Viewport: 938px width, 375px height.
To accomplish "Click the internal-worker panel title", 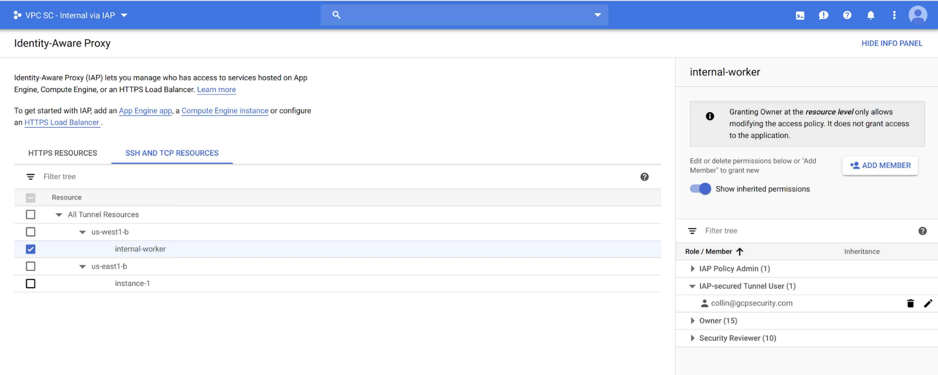I will [725, 72].
